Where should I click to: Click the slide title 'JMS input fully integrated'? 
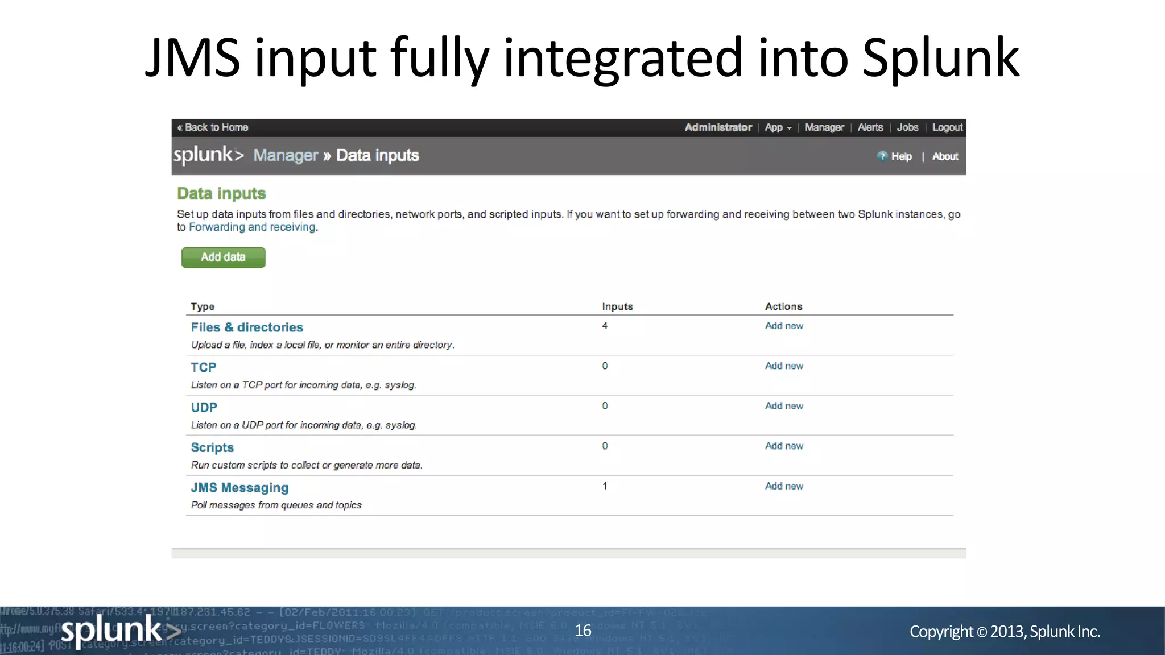pyautogui.click(x=582, y=57)
